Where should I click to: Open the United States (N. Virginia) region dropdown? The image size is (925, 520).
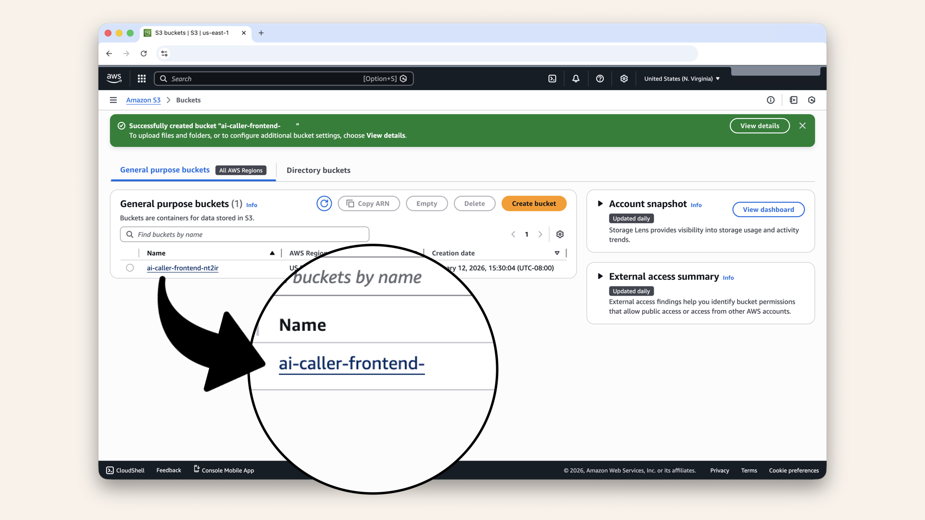pyautogui.click(x=682, y=78)
